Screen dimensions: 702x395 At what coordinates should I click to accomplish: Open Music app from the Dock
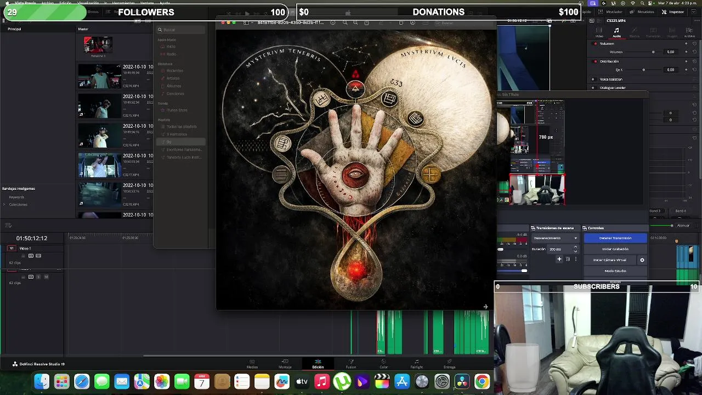click(x=322, y=381)
